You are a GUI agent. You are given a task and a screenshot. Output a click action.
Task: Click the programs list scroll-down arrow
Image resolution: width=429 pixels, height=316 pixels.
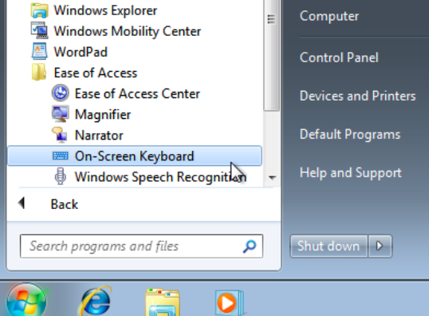pyautogui.click(x=272, y=177)
